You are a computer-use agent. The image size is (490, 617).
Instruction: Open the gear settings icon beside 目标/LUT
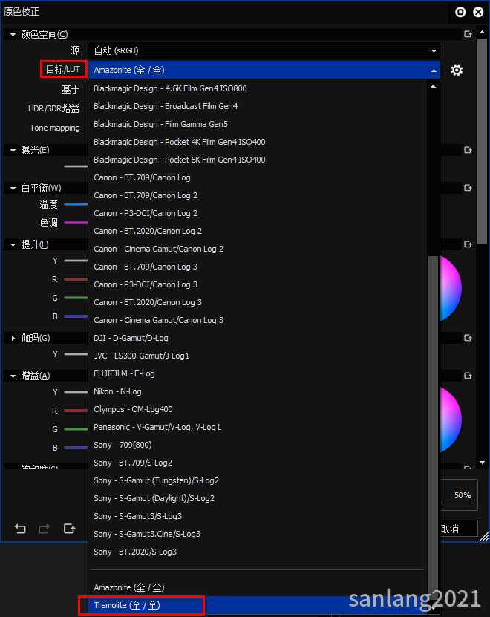[x=457, y=70]
